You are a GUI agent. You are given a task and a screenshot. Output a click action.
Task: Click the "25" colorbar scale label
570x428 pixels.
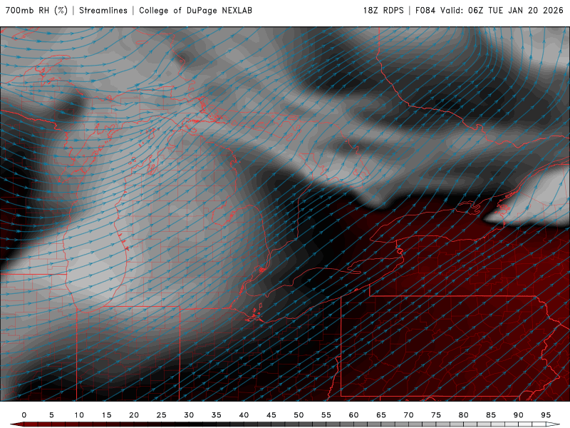pyautogui.click(x=162, y=415)
